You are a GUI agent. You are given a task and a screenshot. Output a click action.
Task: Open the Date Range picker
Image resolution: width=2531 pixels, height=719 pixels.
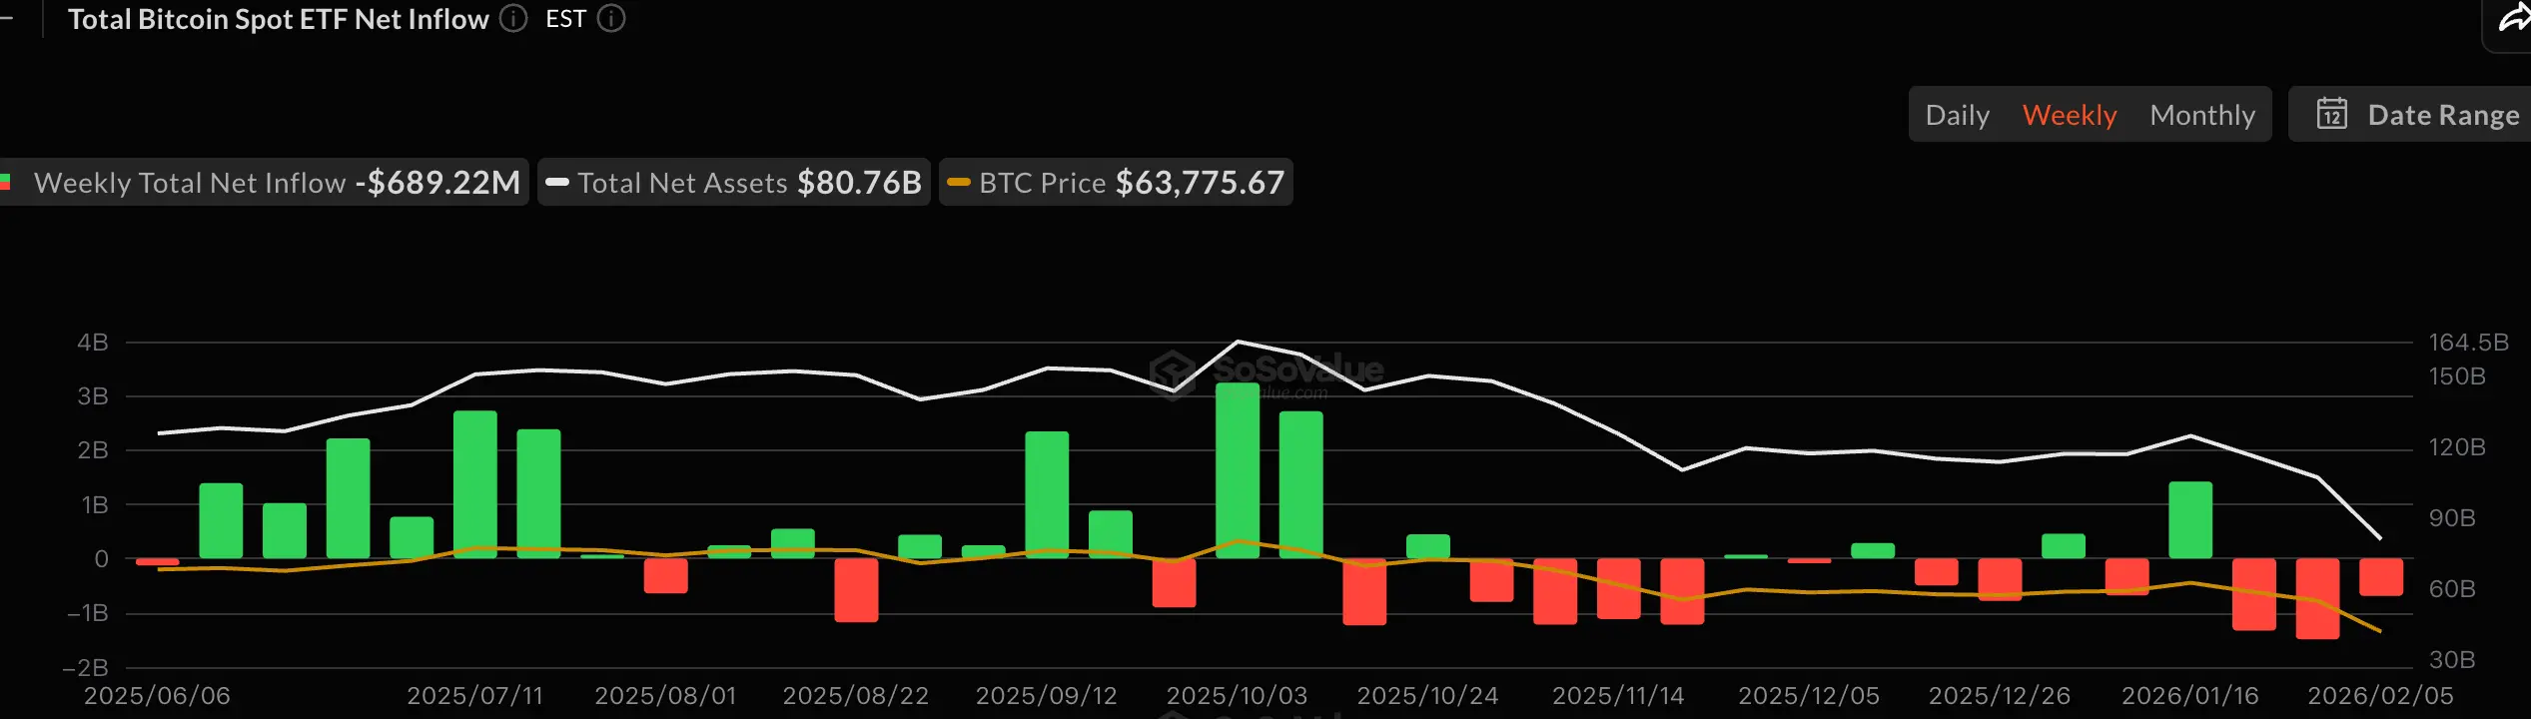pos(2442,115)
